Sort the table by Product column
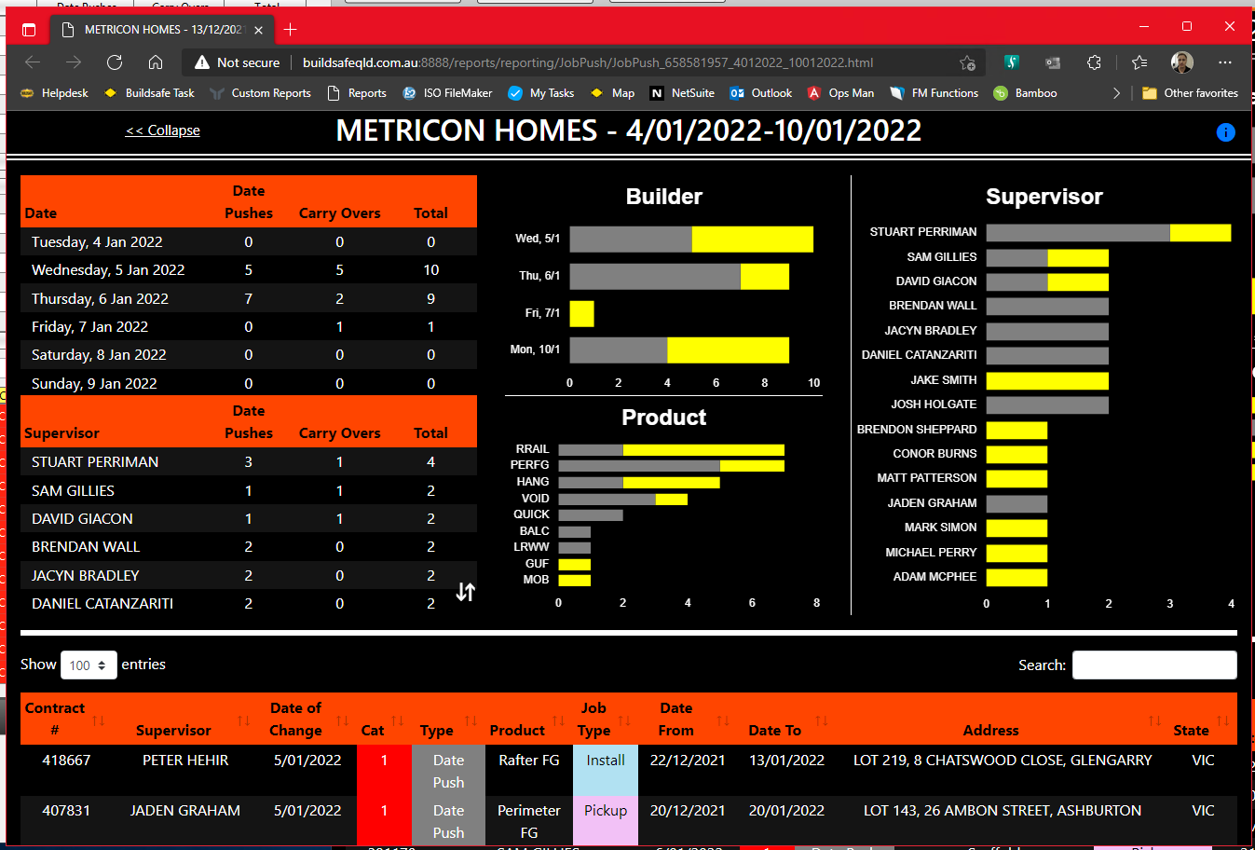Image resolution: width=1255 pixels, height=850 pixels. (529, 720)
